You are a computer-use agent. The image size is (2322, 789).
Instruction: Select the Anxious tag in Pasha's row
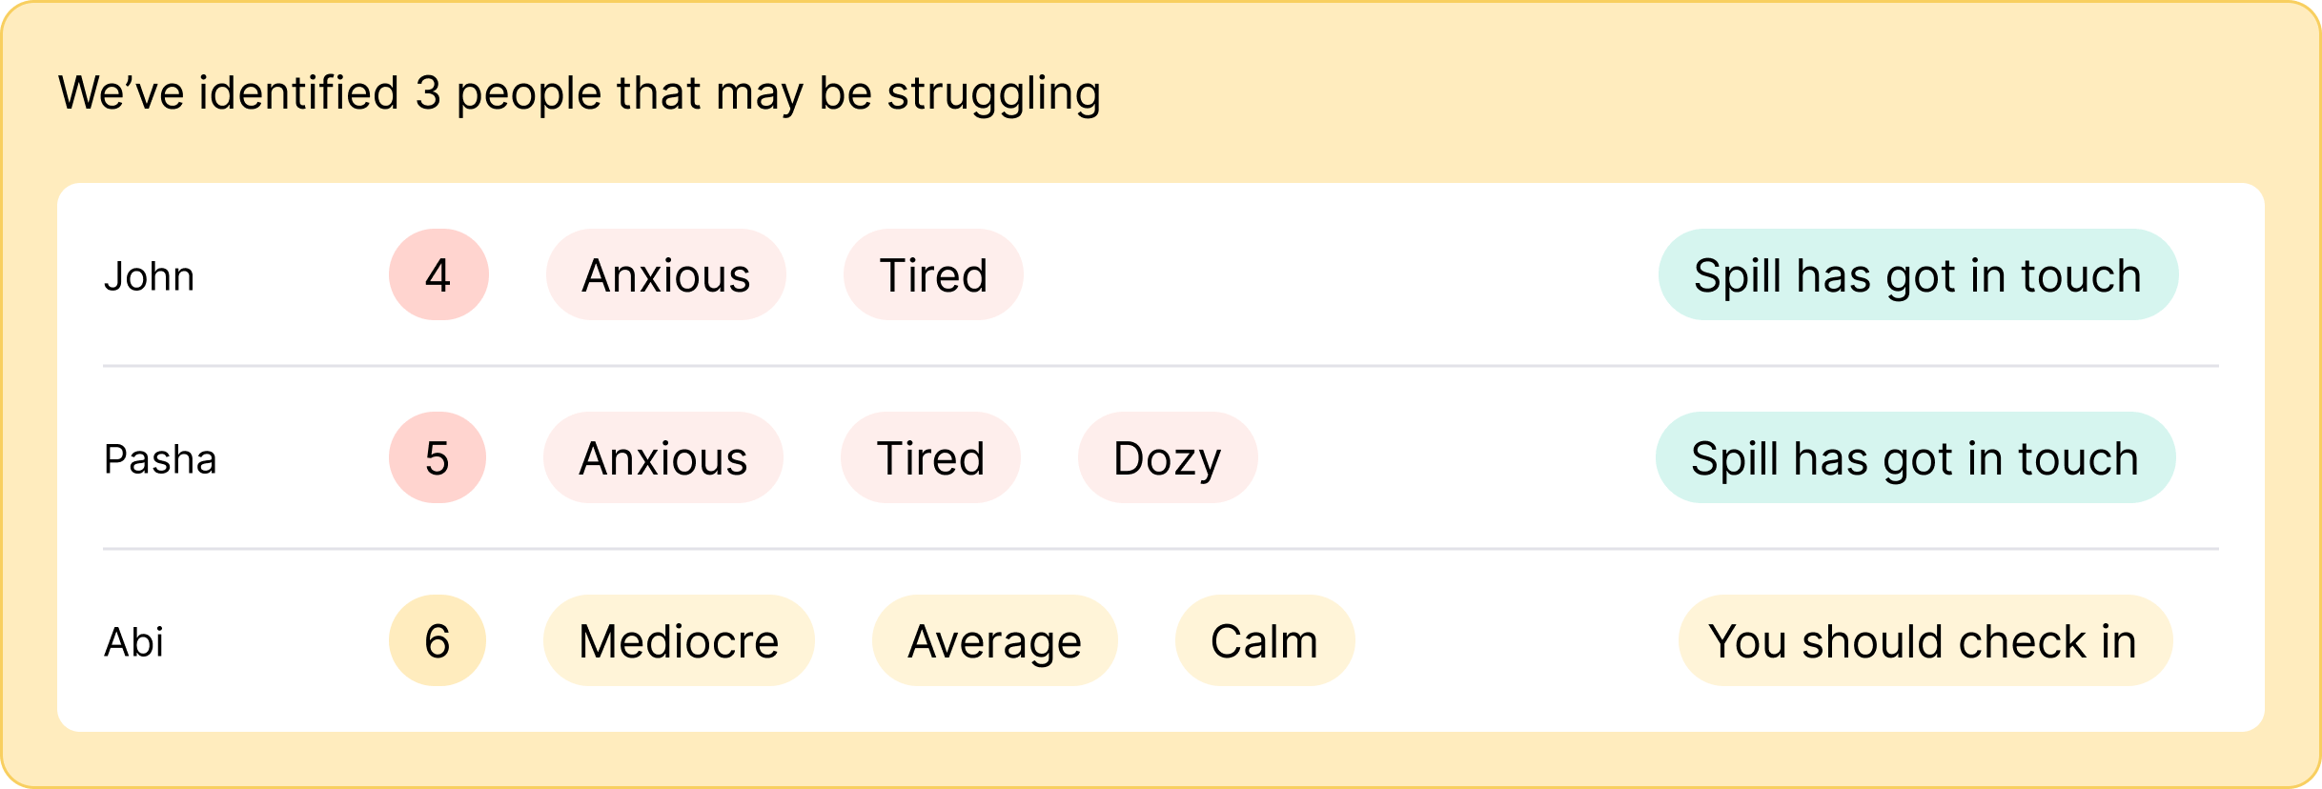662,457
